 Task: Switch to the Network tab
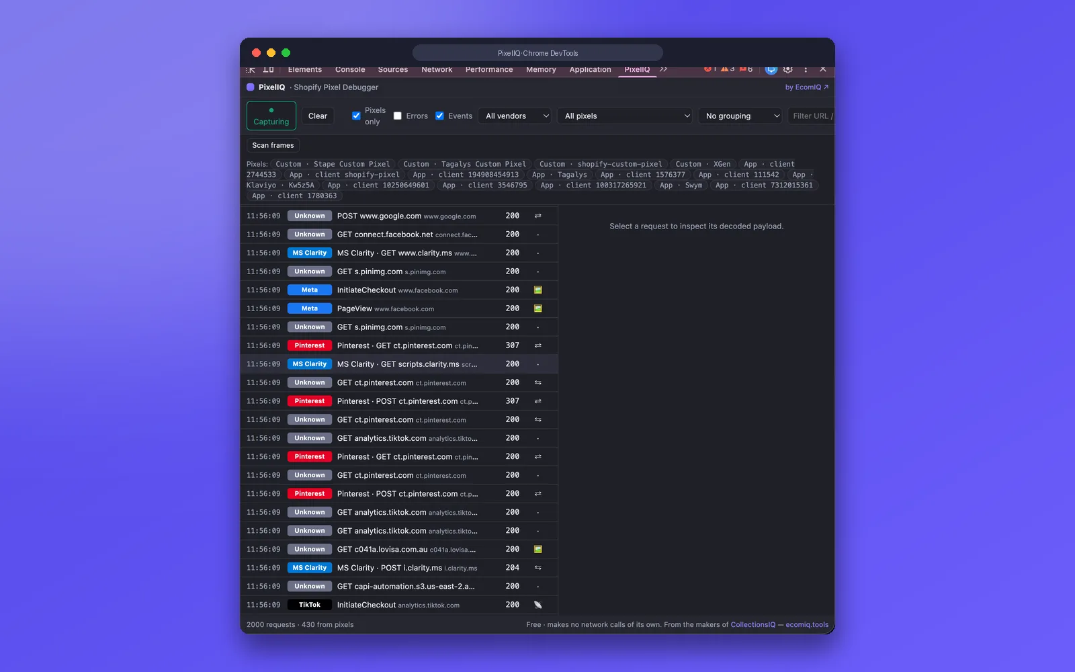437,69
